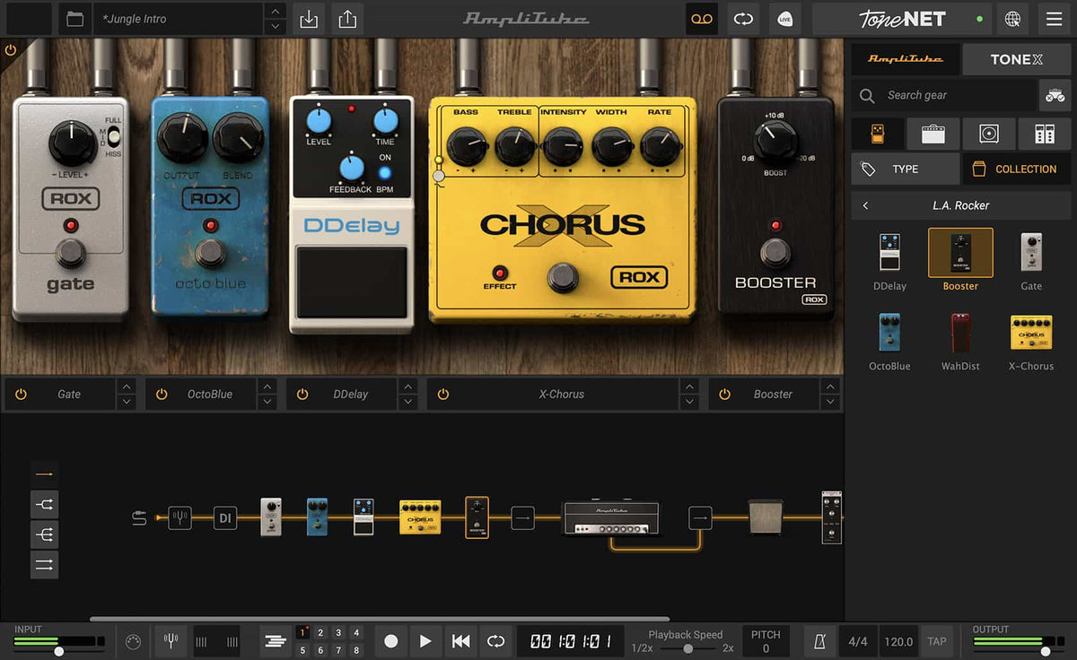Select the rack effects gear category icon
The height and width of the screenshot is (660, 1077).
1045,135
